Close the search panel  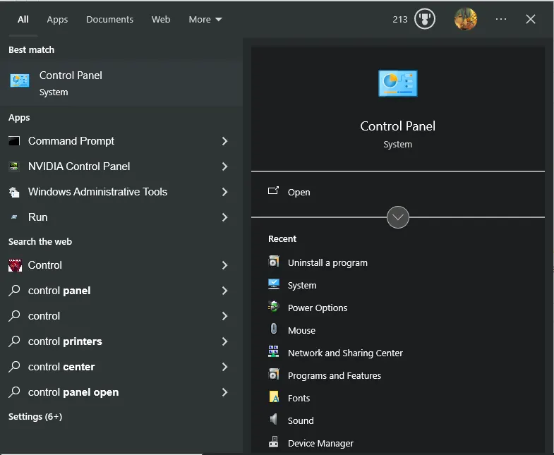click(531, 19)
